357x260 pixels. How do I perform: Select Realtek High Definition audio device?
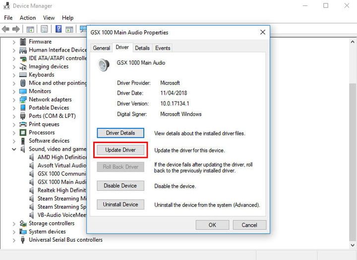point(61,190)
